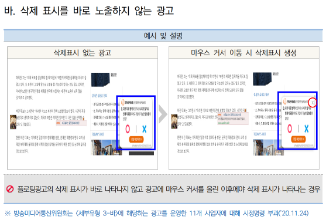This screenshot has height=223, width=326.
Task: Click the floating ad logo in 삭제표시 없는 광고 example
Action: 123,102
